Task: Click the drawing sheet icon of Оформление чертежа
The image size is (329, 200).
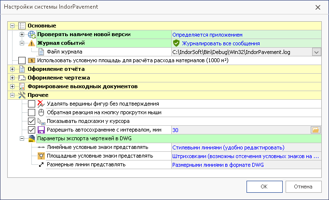Action: click(22, 78)
